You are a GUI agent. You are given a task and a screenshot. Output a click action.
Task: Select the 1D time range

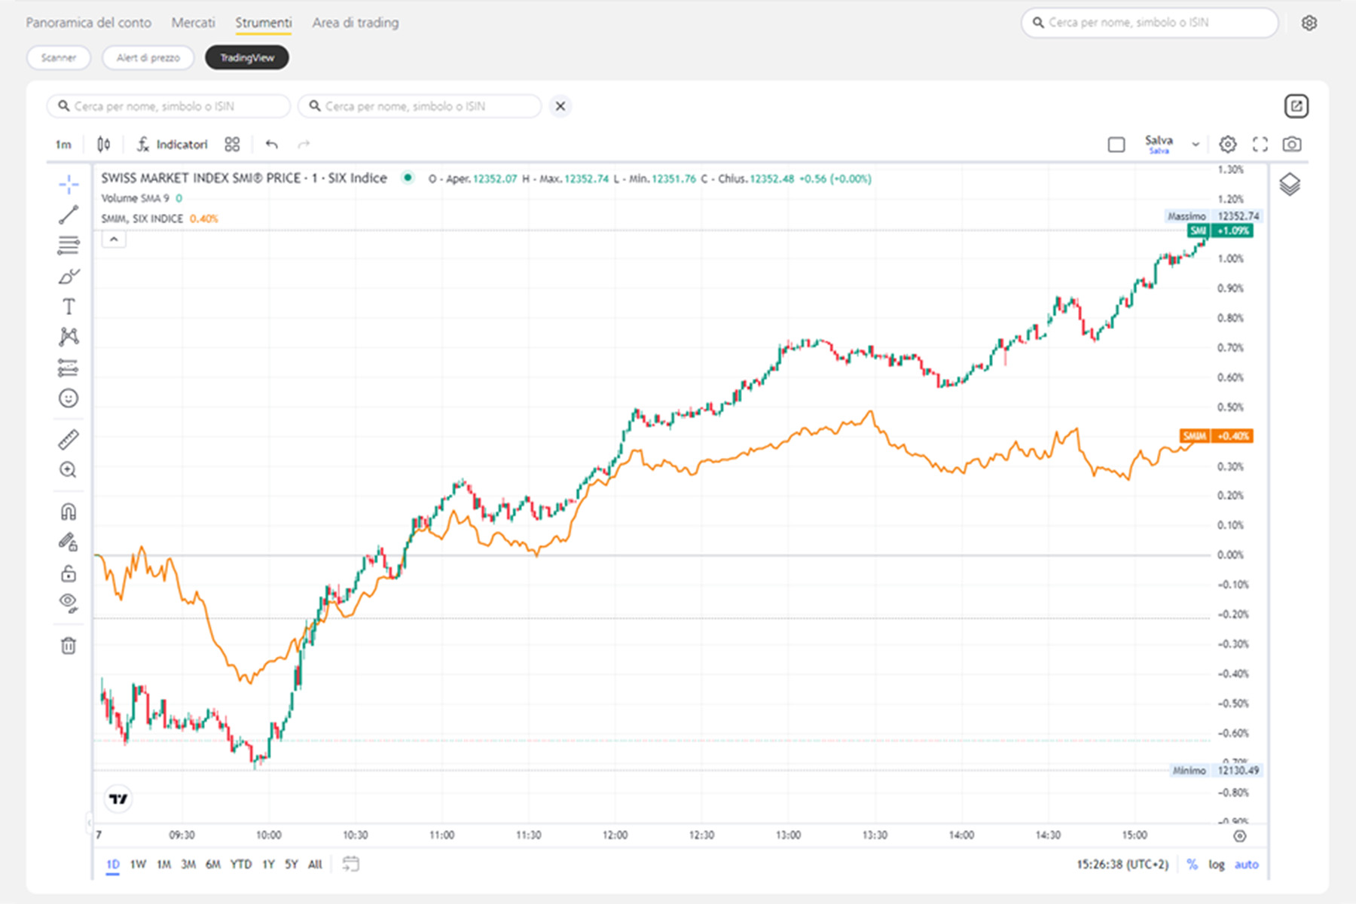tap(113, 864)
